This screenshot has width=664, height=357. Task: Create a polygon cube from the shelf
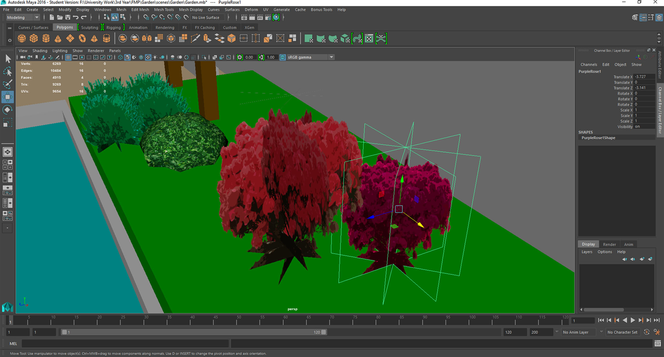pos(34,38)
